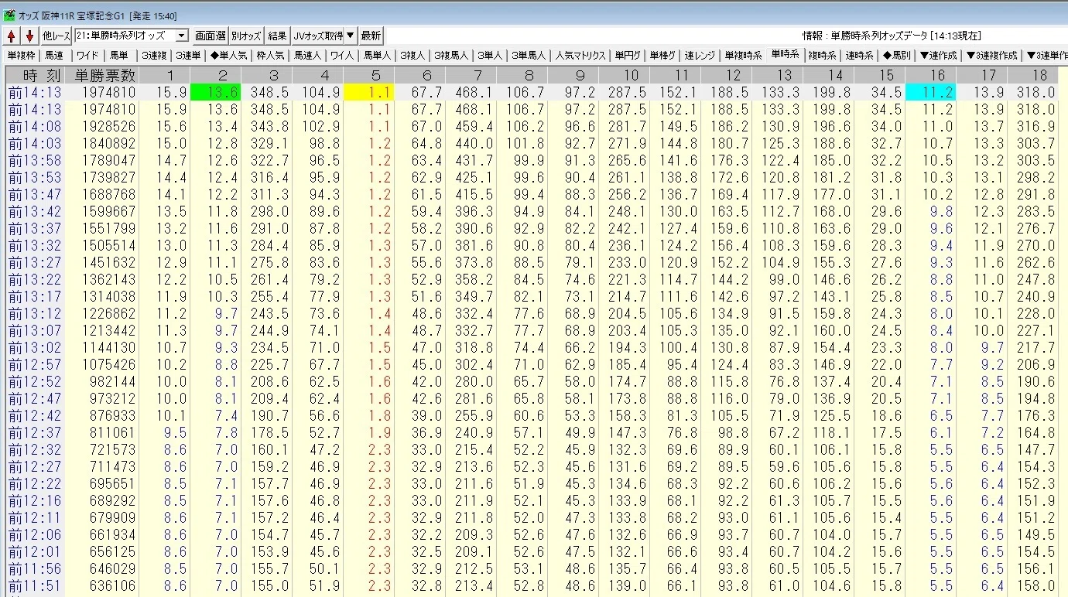Image resolution: width=1068 pixels, height=597 pixels.
Task: Switch to the 単複枠 tab
Action: pyautogui.click(x=22, y=56)
